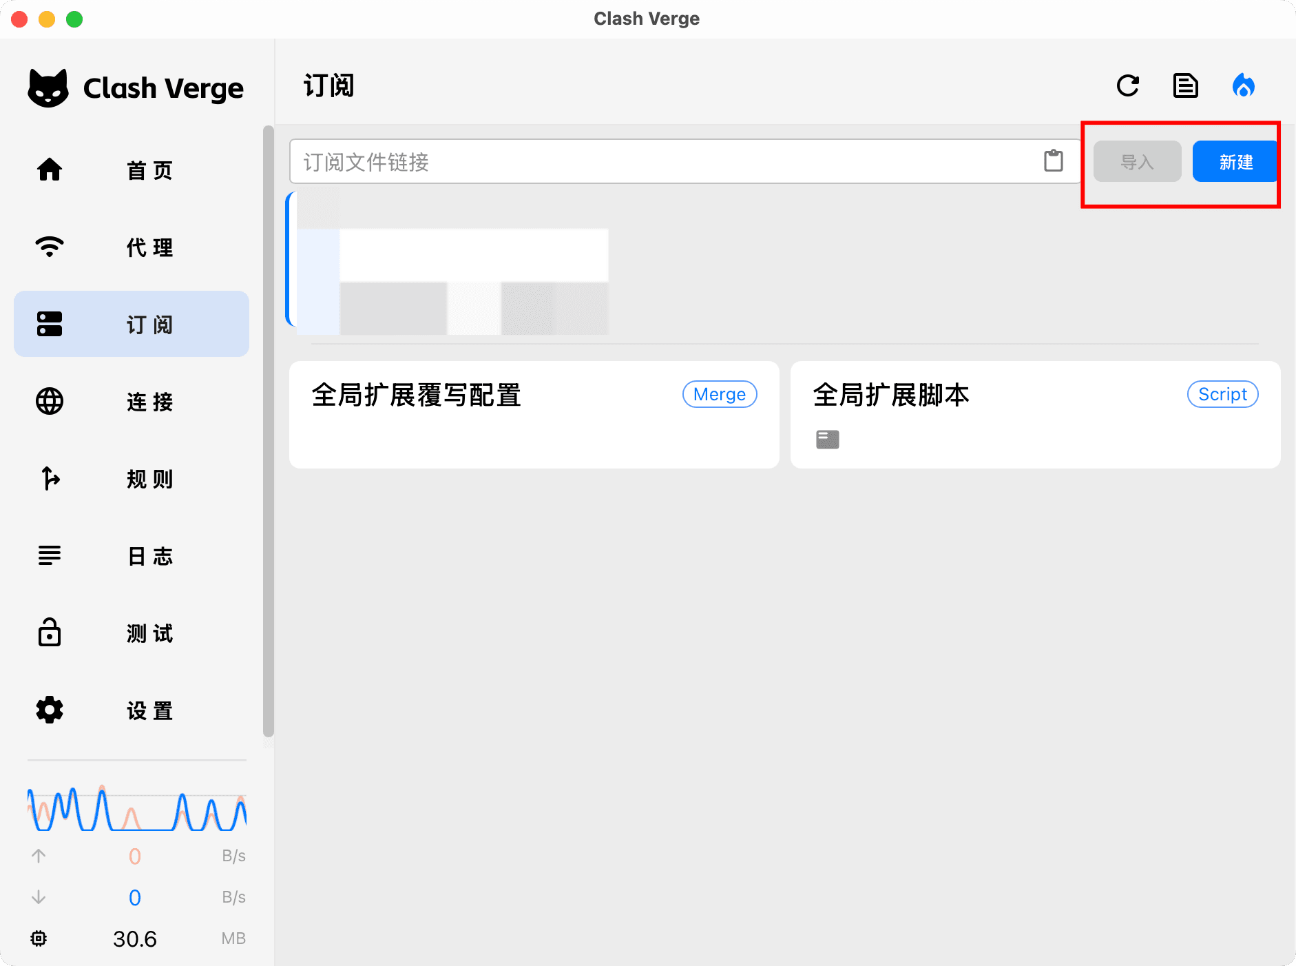Screen dimensions: 1296x966
Task: Click the settings gear icon
Action: pos(50,710)
